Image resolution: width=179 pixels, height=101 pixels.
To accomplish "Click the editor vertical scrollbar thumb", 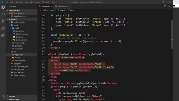I will tap(172, 35).
